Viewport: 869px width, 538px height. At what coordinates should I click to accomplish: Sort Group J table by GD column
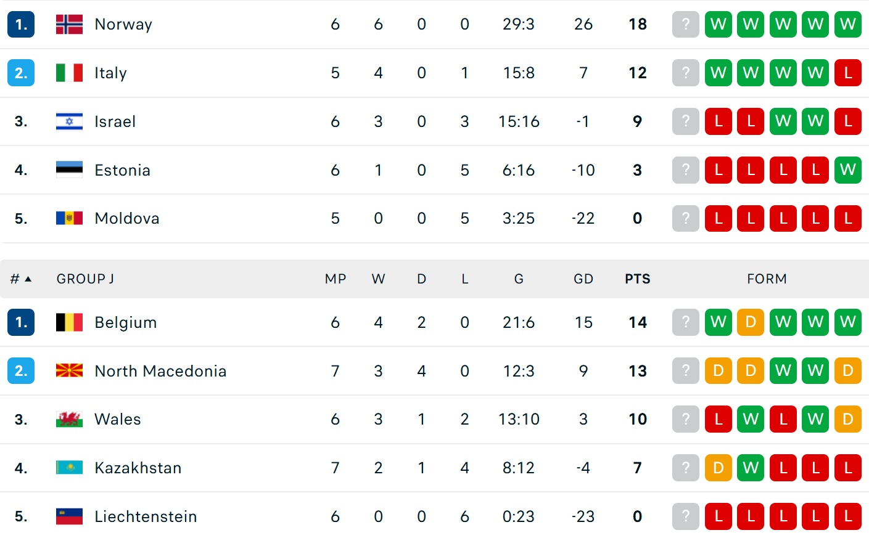pos(583,279)
